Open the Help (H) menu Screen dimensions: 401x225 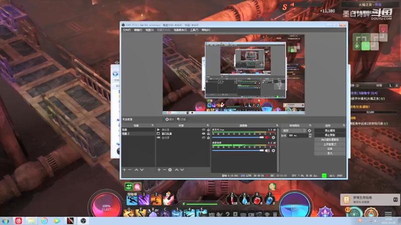[206, 30]
